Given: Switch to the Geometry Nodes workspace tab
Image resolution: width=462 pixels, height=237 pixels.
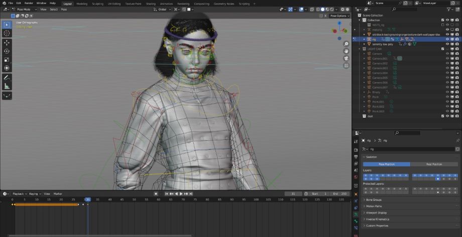Looking at the screenshot, I should (x=223, y=4).
